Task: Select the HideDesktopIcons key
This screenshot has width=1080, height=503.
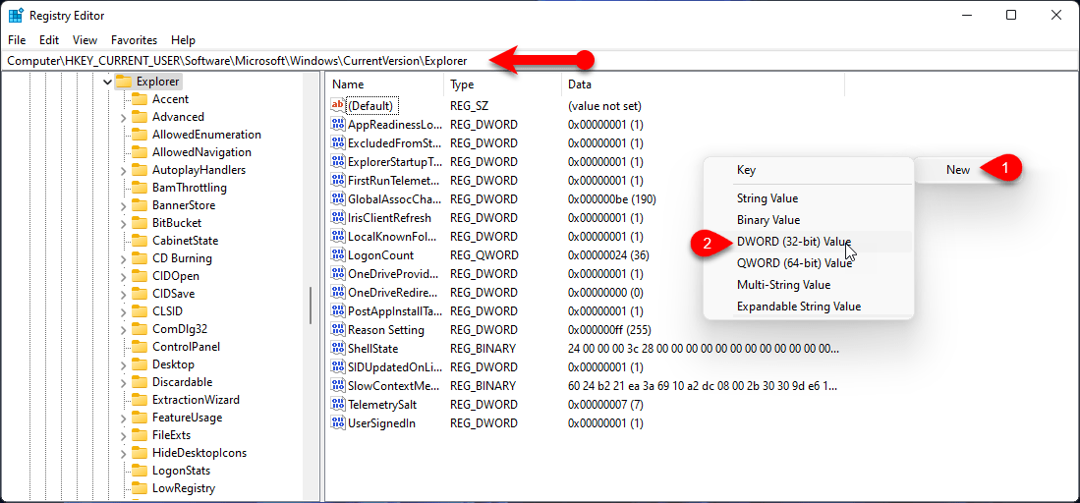Action: pyautogui.click(x=199, y=453)
